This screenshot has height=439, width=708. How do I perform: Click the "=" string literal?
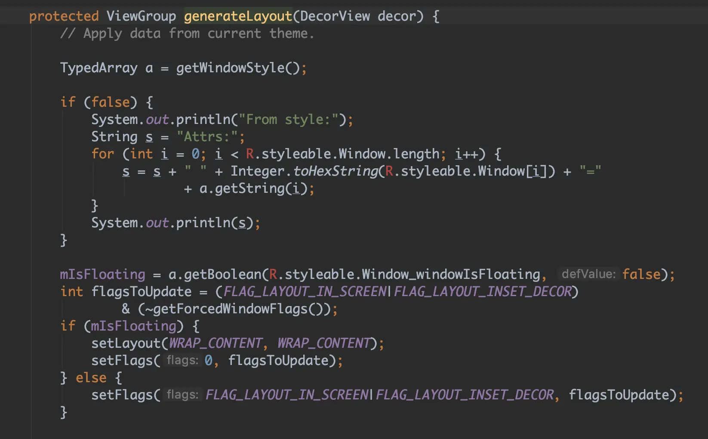[590, 171]
